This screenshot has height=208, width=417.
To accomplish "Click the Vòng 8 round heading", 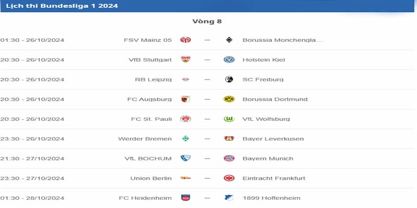I will click(x=207, y=22).
